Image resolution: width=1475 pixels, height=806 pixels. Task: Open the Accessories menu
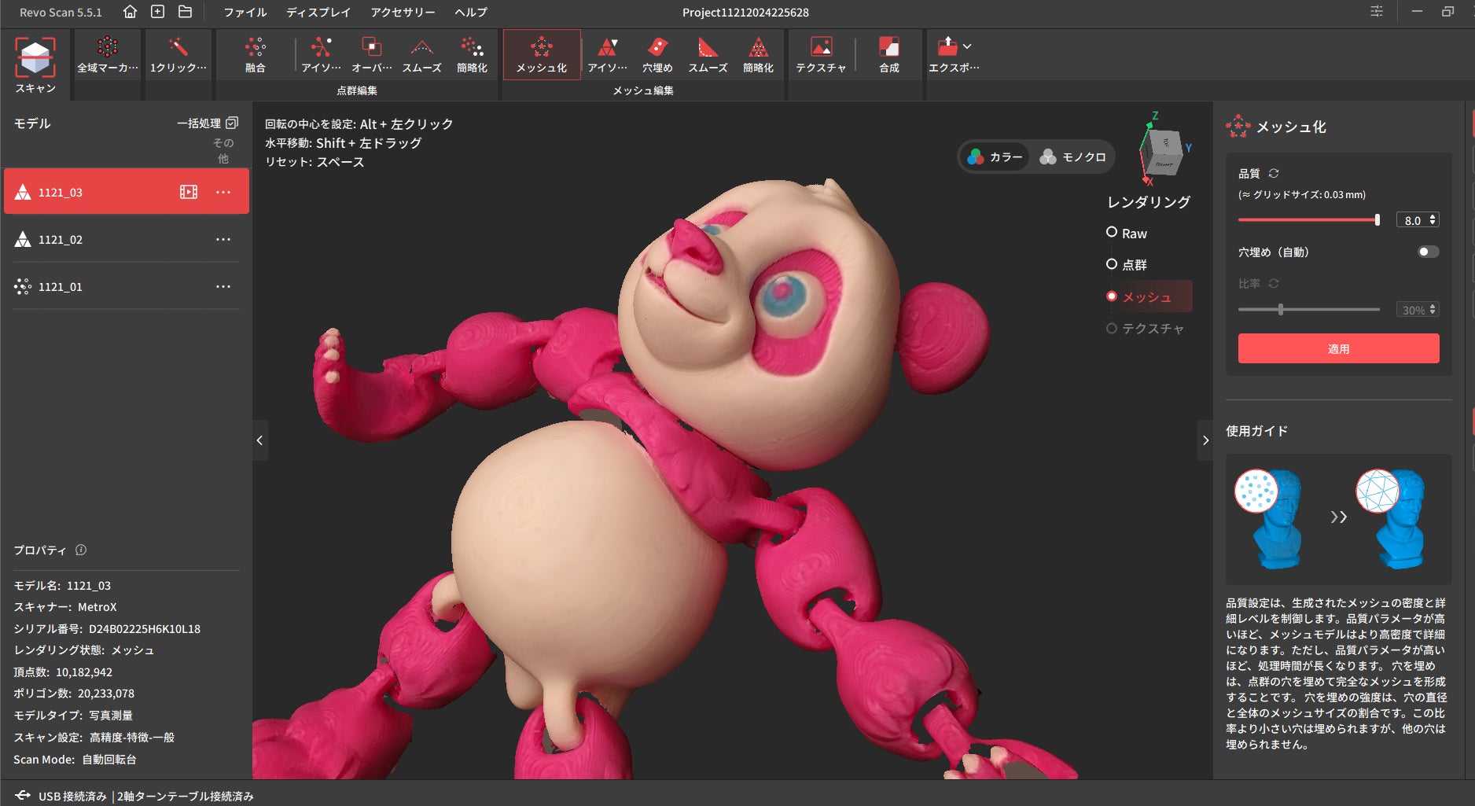point(403,12)
